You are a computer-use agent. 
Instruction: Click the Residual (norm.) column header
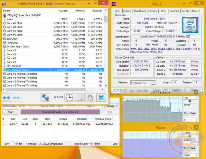104,119
